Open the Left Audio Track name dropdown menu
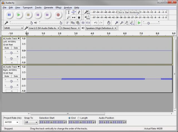The image size is (178, 132). pyautogui.click(x=13, y=38)
